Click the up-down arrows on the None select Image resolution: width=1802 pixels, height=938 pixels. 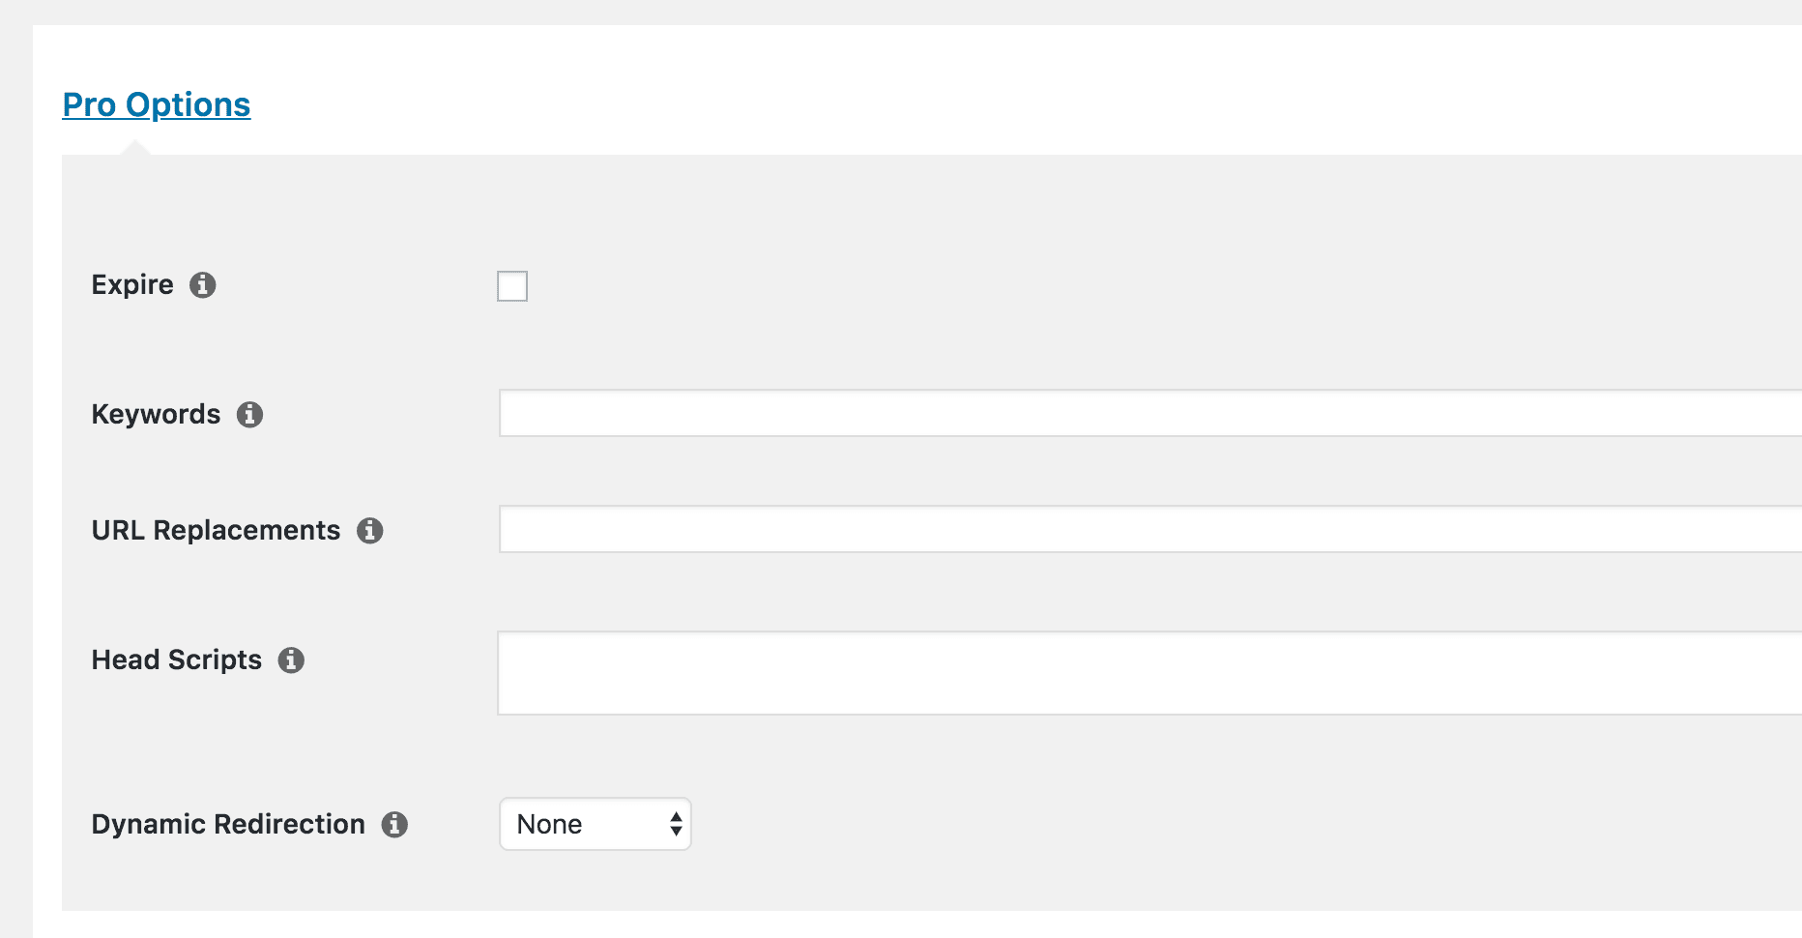pos(676,824)
